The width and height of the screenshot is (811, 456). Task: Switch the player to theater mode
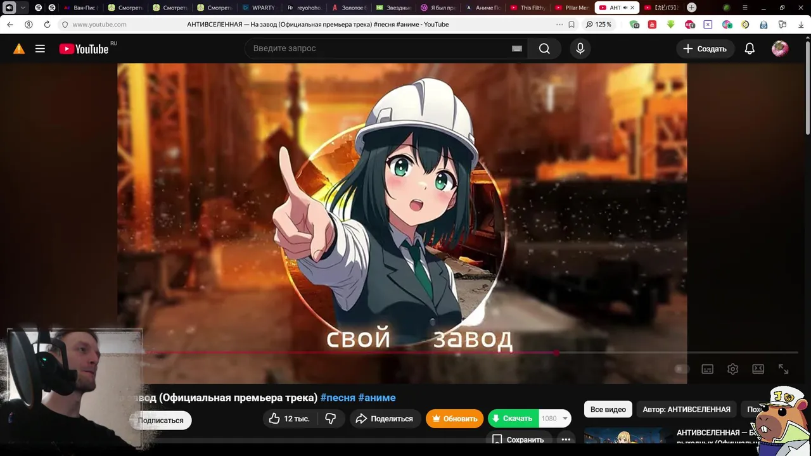click(x=758, y=369)
